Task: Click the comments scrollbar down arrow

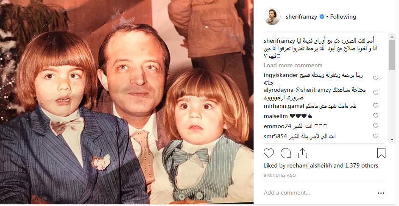Action: tap(392, 140)
